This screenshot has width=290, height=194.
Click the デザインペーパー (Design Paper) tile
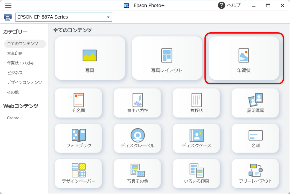pos(78,174)
